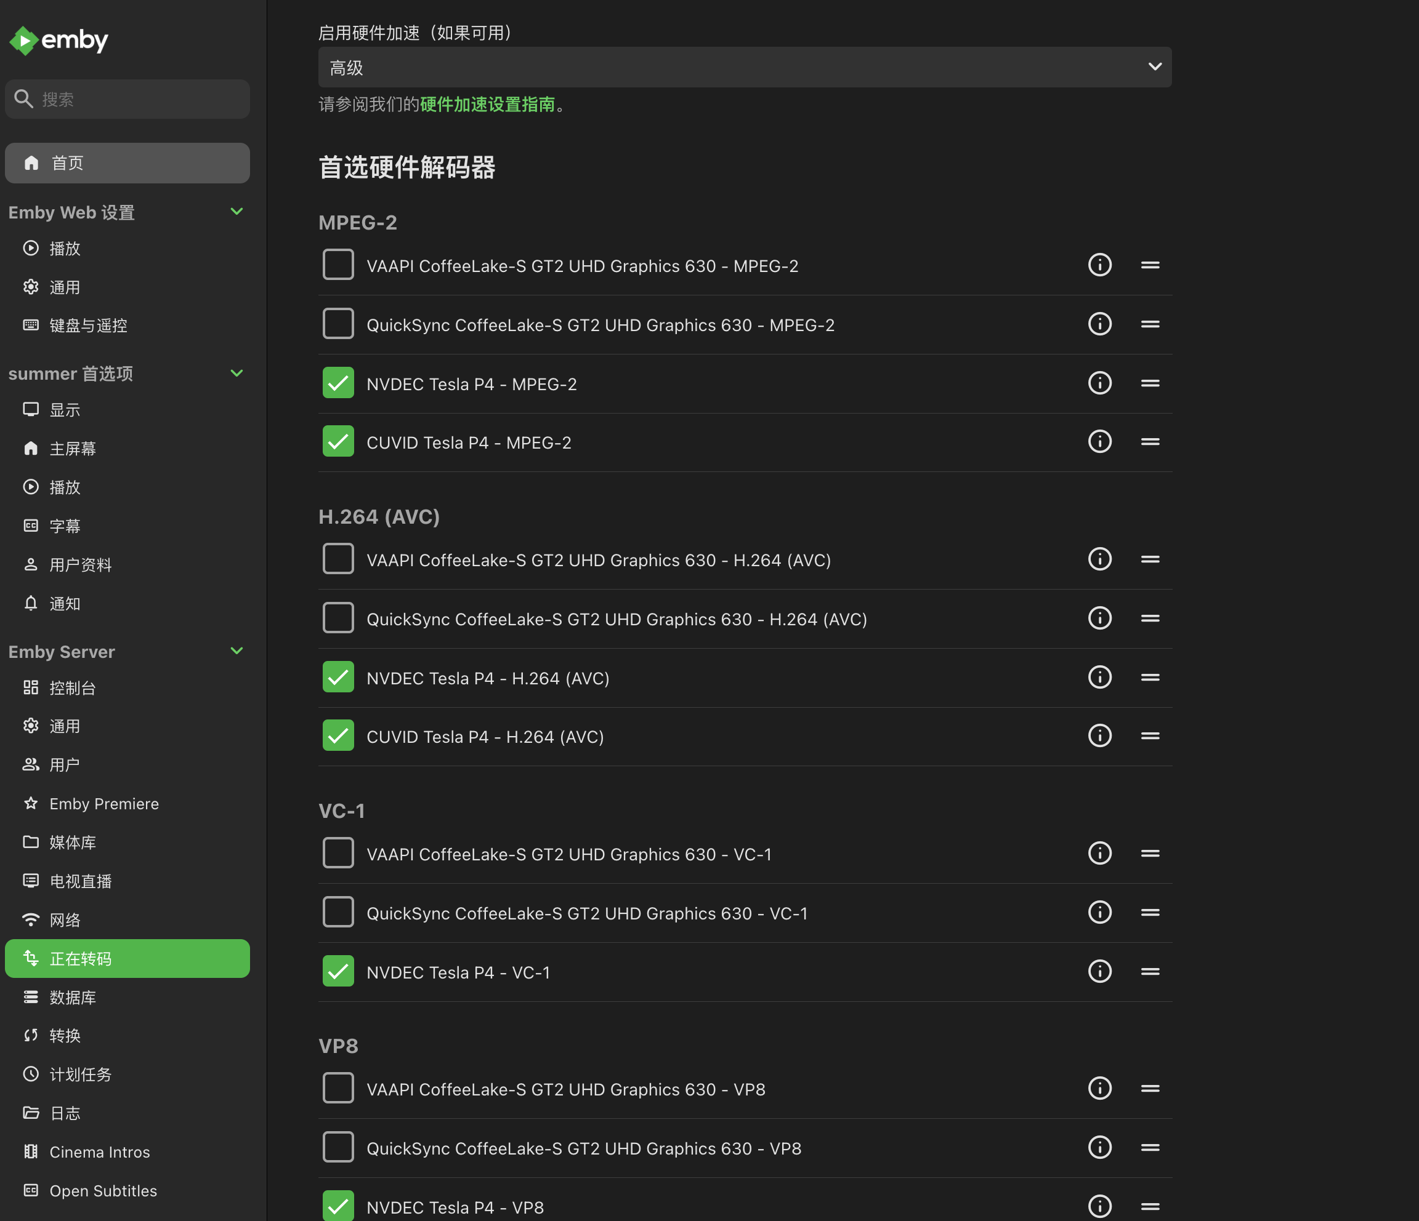1419x1221 pixels.
Task: Open 媒体库 library settings
Action: 127,843
